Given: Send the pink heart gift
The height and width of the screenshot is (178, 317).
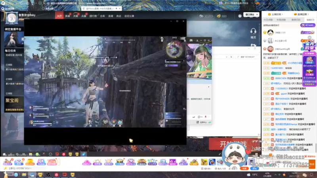Looking at the screenshot, I should pos(87,162).
